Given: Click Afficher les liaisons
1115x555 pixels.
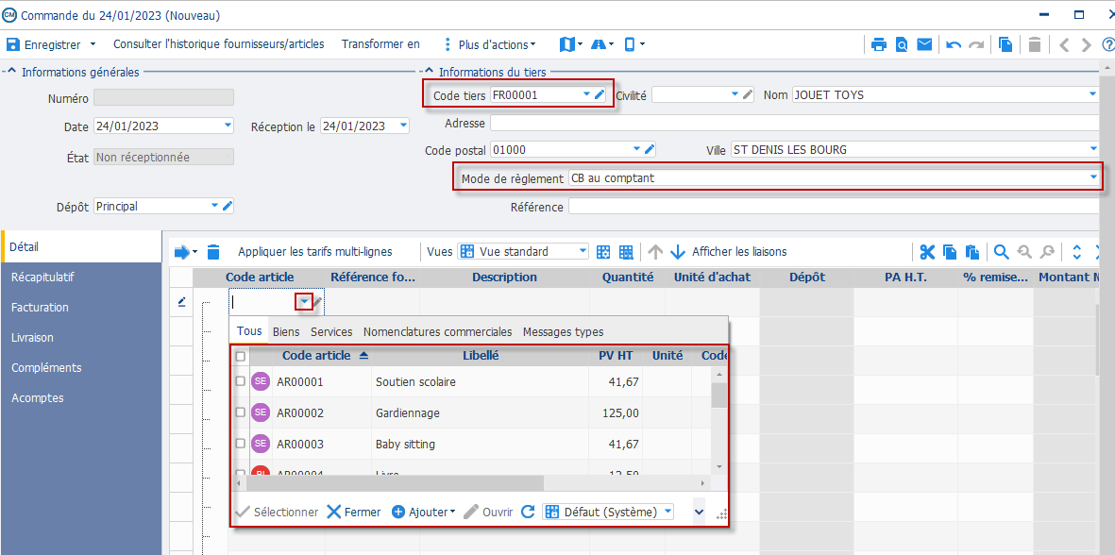Looking at the screenshot, I should point(739,252).
